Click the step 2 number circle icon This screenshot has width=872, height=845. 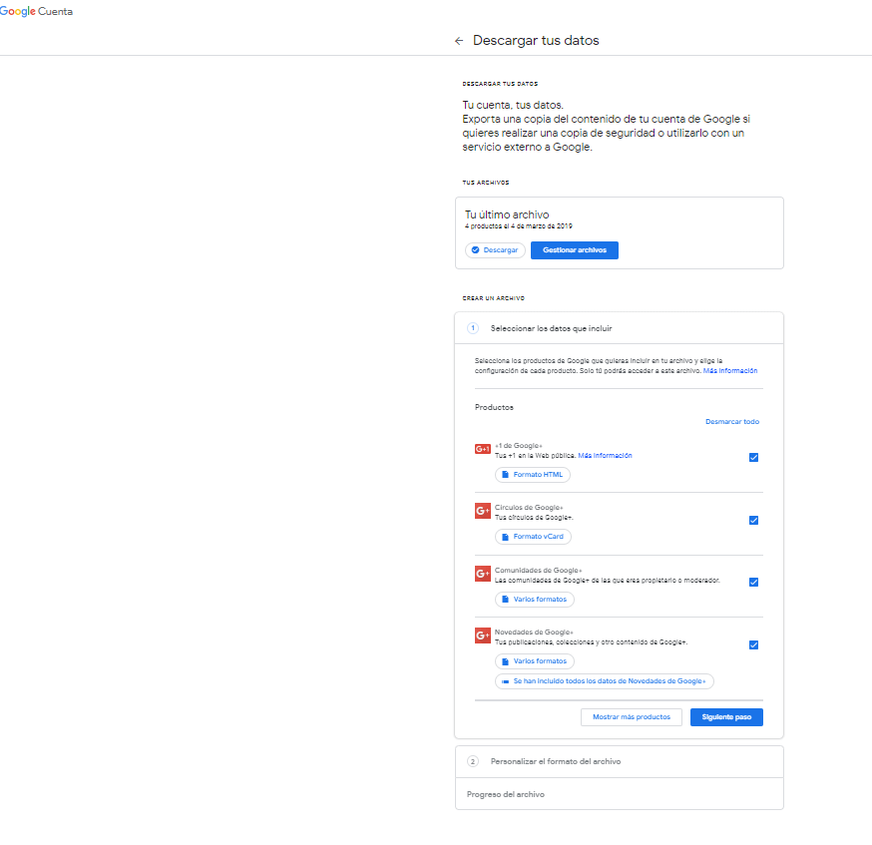473,761
